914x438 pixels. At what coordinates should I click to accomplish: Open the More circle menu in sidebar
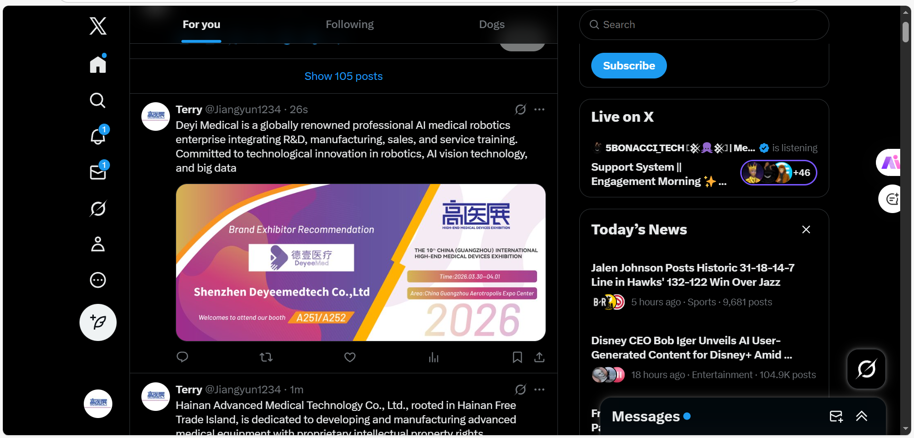98,280
